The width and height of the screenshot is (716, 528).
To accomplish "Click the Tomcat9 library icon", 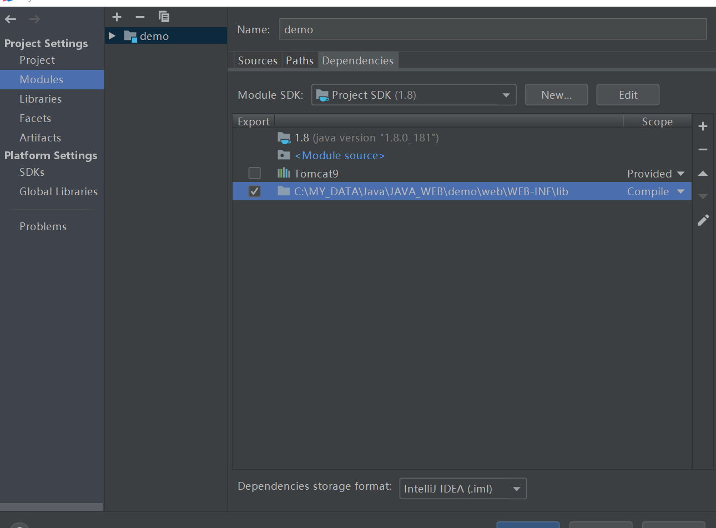I will click(x=284, y=173).
